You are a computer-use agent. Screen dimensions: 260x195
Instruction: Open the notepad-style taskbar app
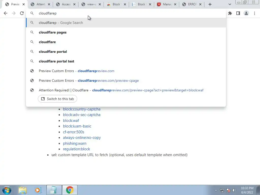54,190
